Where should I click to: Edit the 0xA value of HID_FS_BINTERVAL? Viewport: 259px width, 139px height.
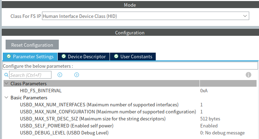tap(204, 91)
